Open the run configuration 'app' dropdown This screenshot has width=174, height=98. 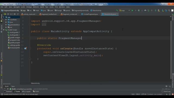tap(125, 10)
